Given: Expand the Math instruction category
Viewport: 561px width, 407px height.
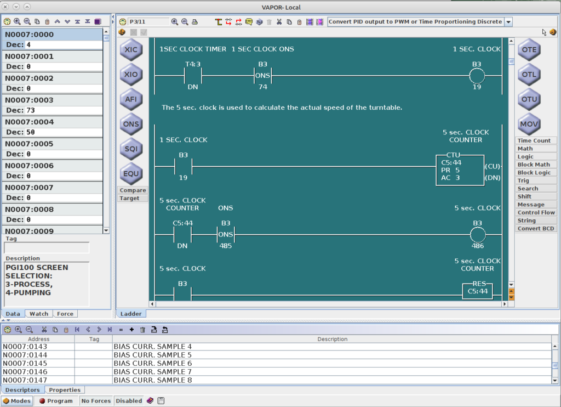Looking at the screenshot, I should [535, 148].
